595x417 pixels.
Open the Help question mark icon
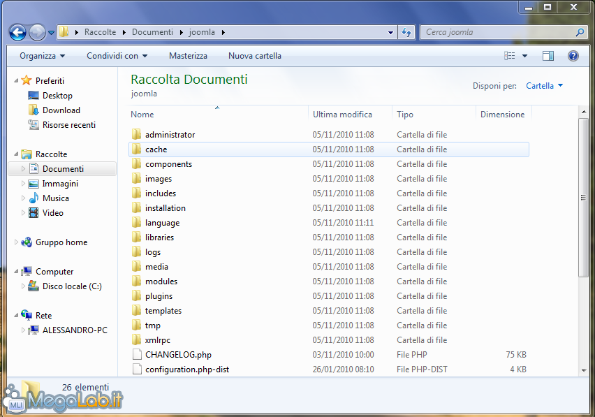[573, 56]
